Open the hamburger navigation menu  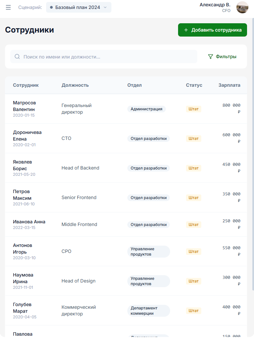pos(8,7)
